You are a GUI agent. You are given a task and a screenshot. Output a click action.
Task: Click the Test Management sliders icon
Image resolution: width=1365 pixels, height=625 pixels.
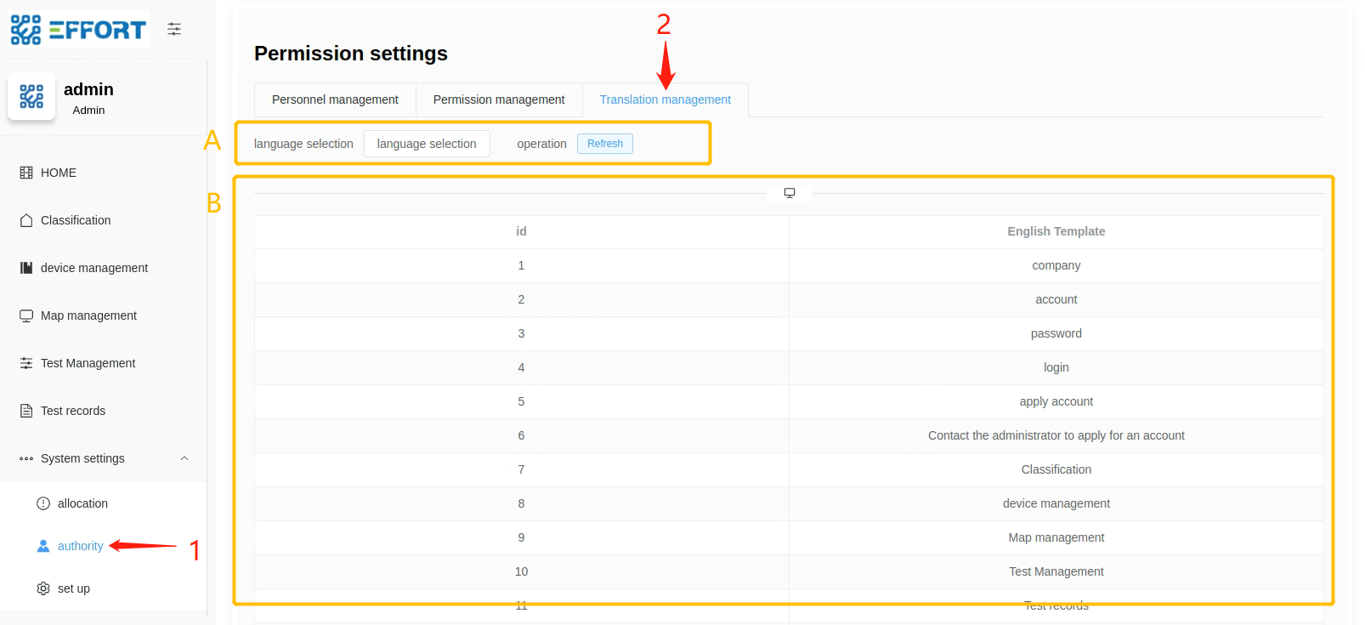tap(26, 363)
